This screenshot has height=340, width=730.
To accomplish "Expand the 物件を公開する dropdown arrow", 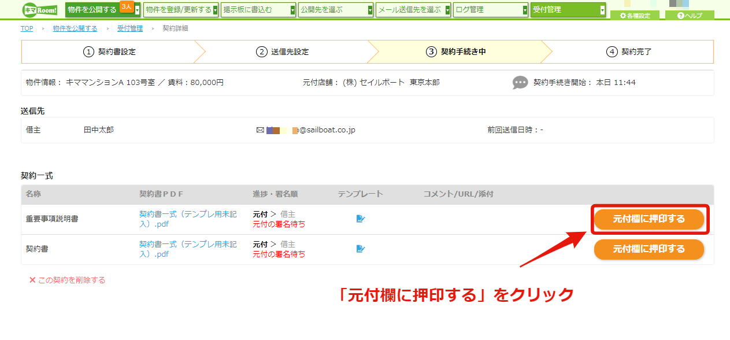I will 138,10.
